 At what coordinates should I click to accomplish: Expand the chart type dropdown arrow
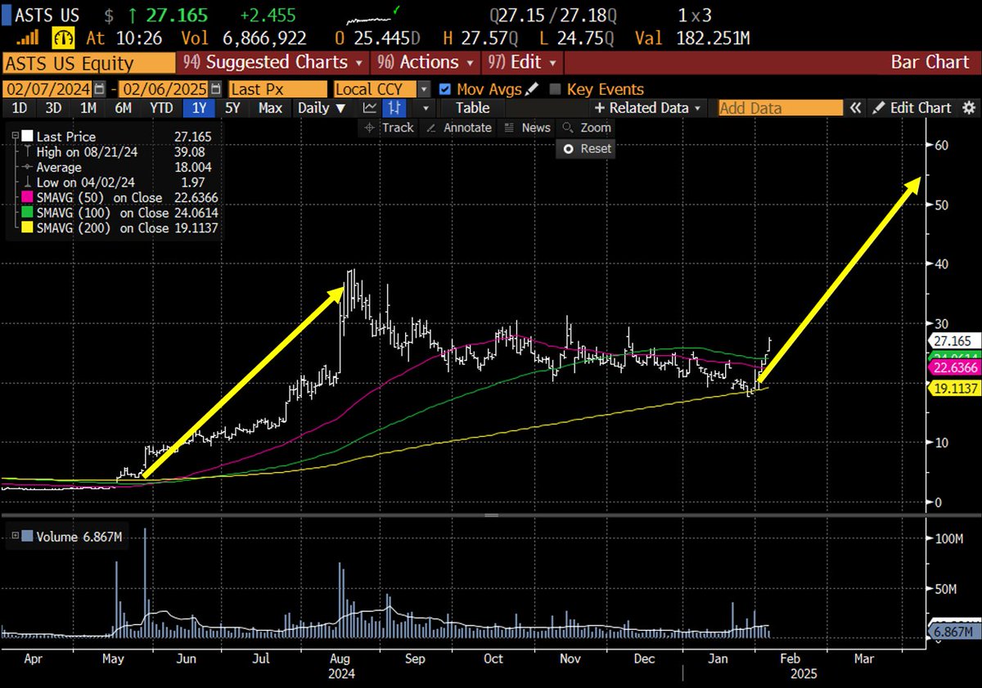[425, 108]
